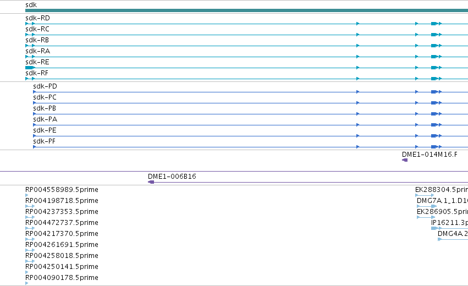Select the thick alignment glyph under IP16211.3prime
The width and height of the screenshot is (468, 286).
pos(435,228)
